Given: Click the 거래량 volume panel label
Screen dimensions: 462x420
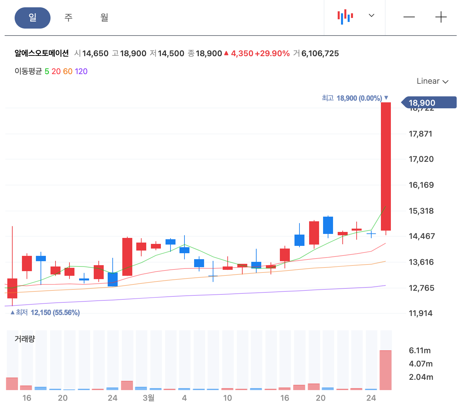Looking at the screenshot, I should click(x=25, y=339).
